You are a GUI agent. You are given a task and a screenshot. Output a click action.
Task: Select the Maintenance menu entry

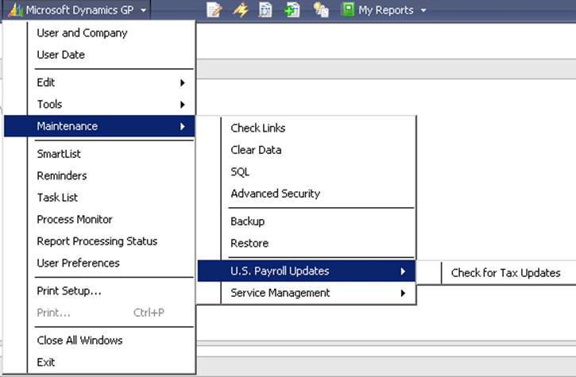click(99, 126)
